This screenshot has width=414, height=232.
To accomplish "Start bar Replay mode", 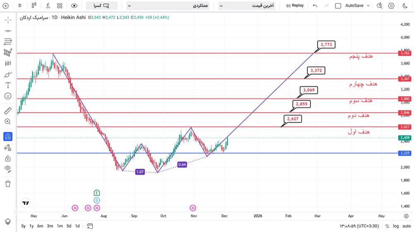I will pos(294,6).
